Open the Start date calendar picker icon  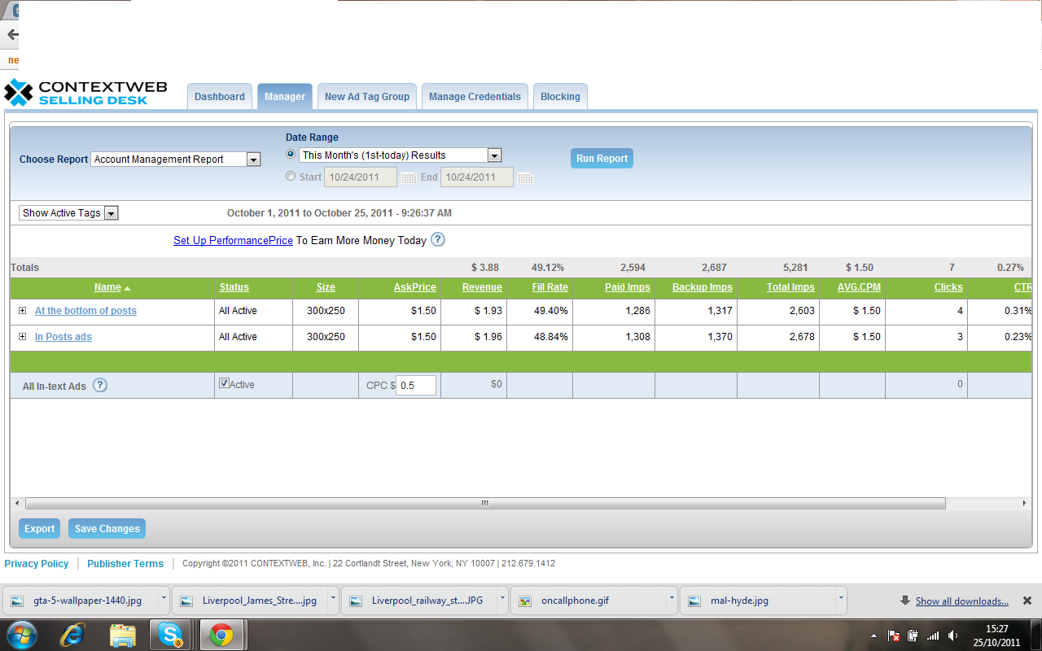click(x=409, y=178)
